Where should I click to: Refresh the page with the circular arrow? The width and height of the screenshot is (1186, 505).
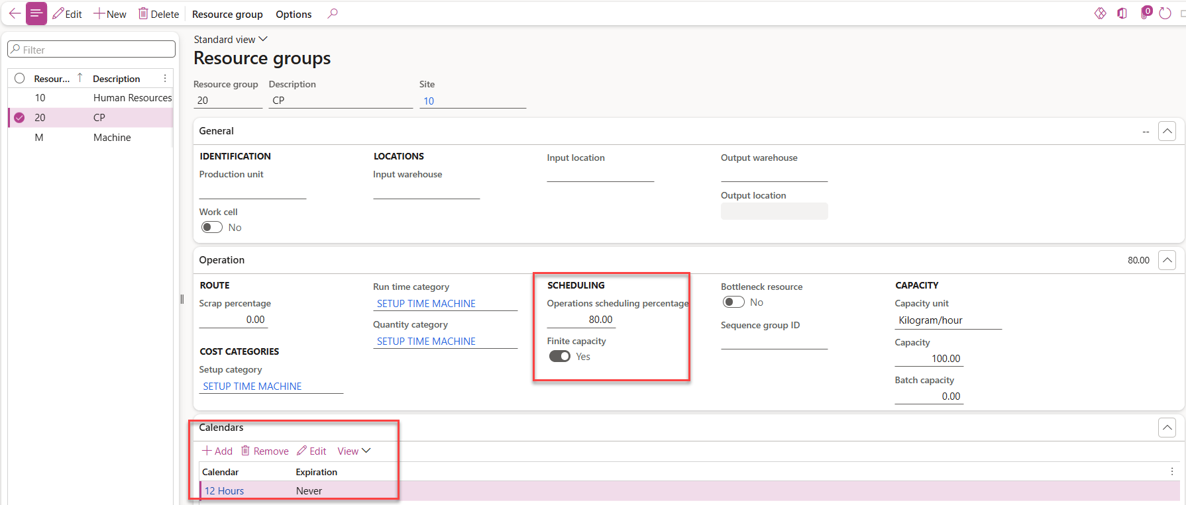1165,14
